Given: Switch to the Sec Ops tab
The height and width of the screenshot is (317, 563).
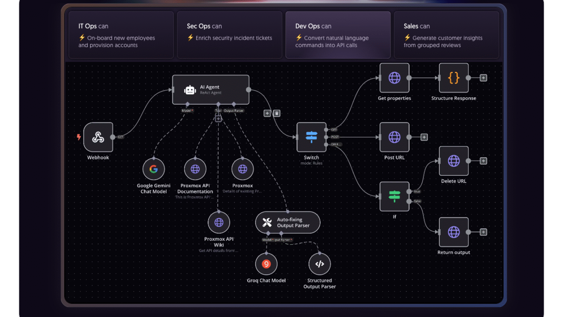Looking at the screenshot, I should coord(229,35).
